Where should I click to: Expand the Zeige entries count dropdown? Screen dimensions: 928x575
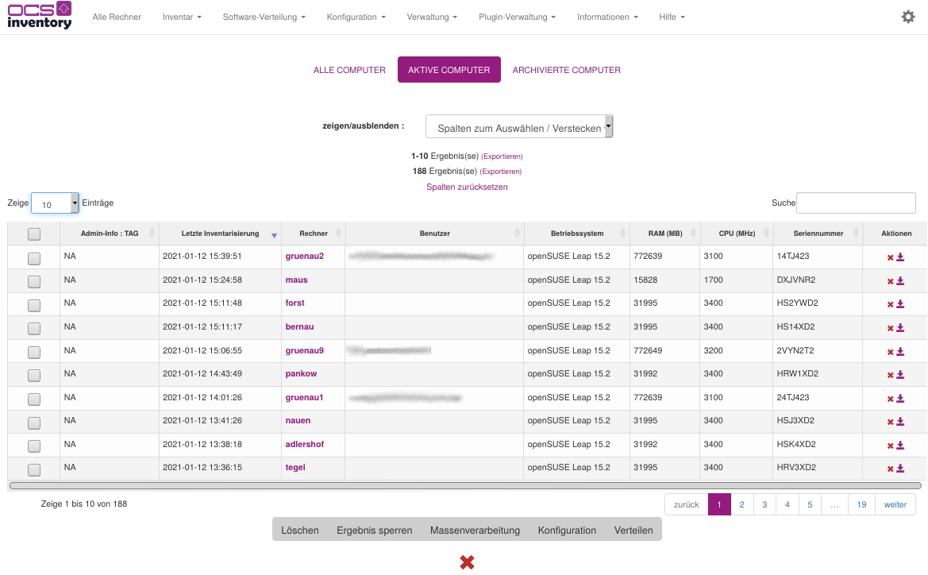tap(55, 204)
